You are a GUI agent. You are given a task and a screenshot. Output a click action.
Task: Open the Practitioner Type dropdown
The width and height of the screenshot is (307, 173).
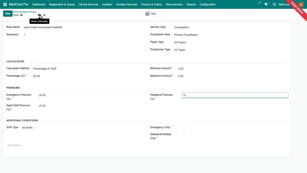pos(231,50)
